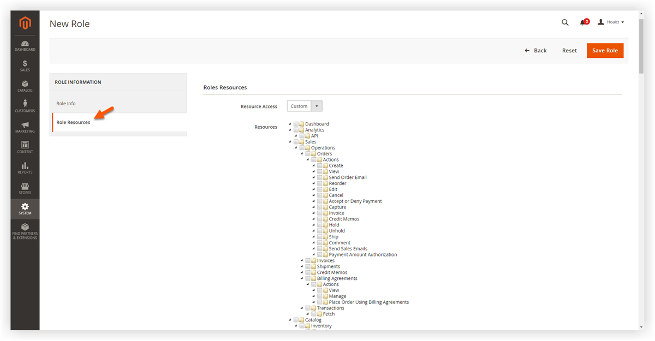
Task: Click the Save Role button
Action: pos(605,50)
